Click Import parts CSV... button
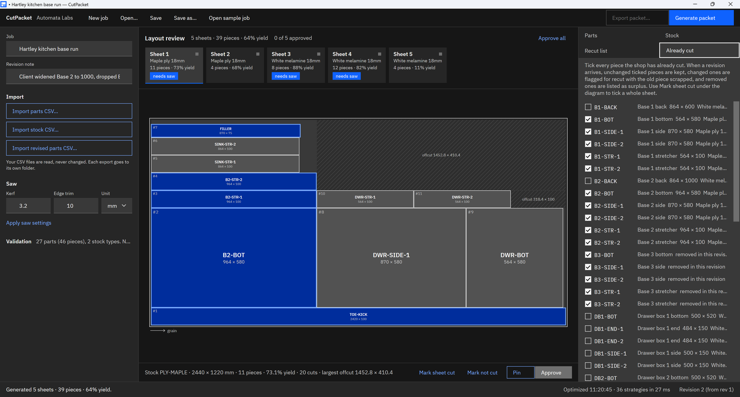Image resolution: width=740 pixels, height=397 pixels. point(69,111)
